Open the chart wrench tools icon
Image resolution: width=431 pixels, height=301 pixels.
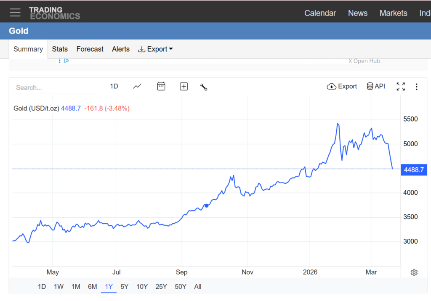point(204,87)
